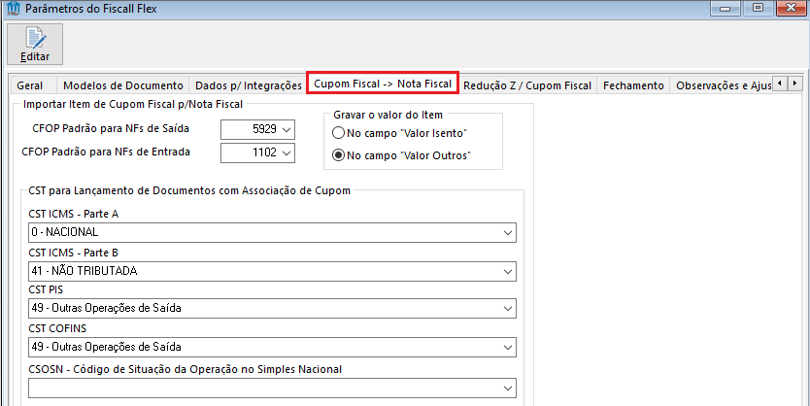This screenshot has width=810, height=406.
Task: Close the Parâmetros do Fiscall Flex window
Action: coord(790,8)
